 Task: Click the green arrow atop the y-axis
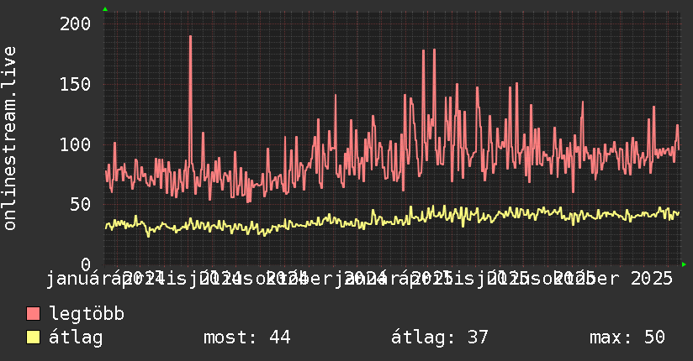[x=105, y=9]
